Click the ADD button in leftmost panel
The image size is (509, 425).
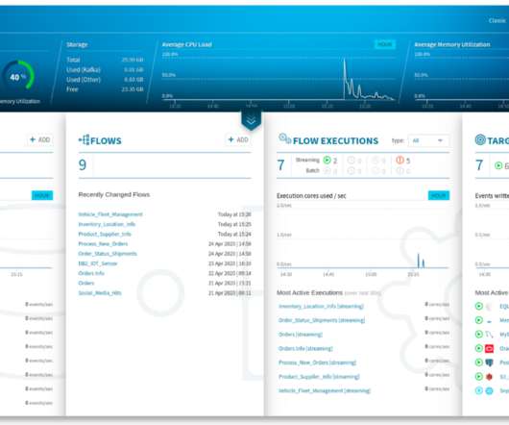(x=40, y=139)
